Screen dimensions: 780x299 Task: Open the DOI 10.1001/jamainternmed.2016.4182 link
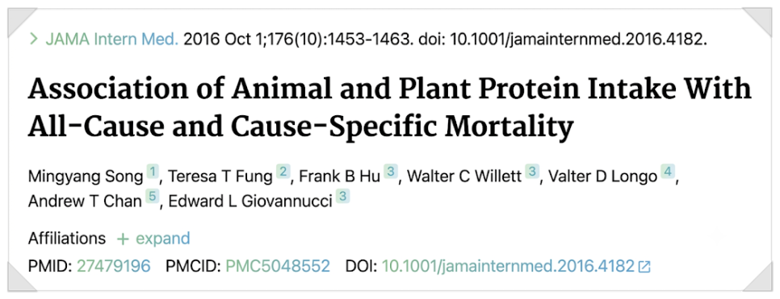click(x=508, y=267)
